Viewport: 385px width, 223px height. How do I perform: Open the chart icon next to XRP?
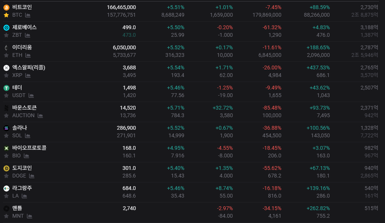(x=28, y=75)
